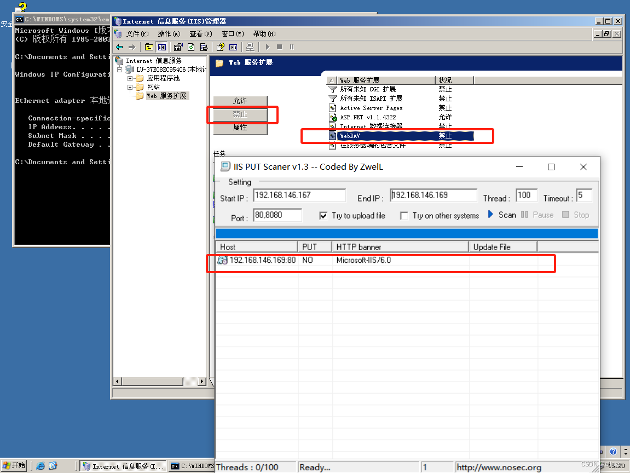Start scanning with the Scan button
Viewport: 630px width, 473px height.
click(502, 215)
